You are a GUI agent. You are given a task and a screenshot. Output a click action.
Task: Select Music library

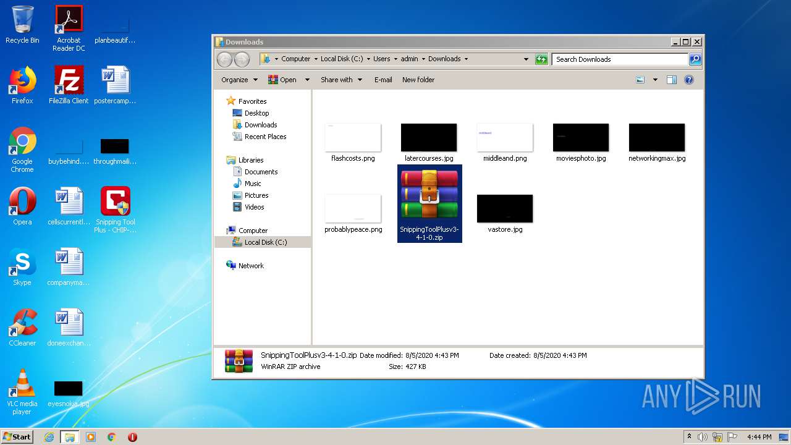pyautogui.click(x=253, y=184)
